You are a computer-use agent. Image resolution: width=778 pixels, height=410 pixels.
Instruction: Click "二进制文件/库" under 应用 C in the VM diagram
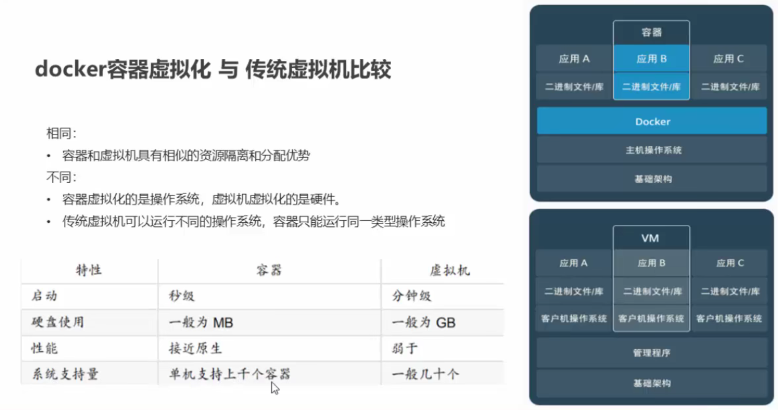coord(730,291)
